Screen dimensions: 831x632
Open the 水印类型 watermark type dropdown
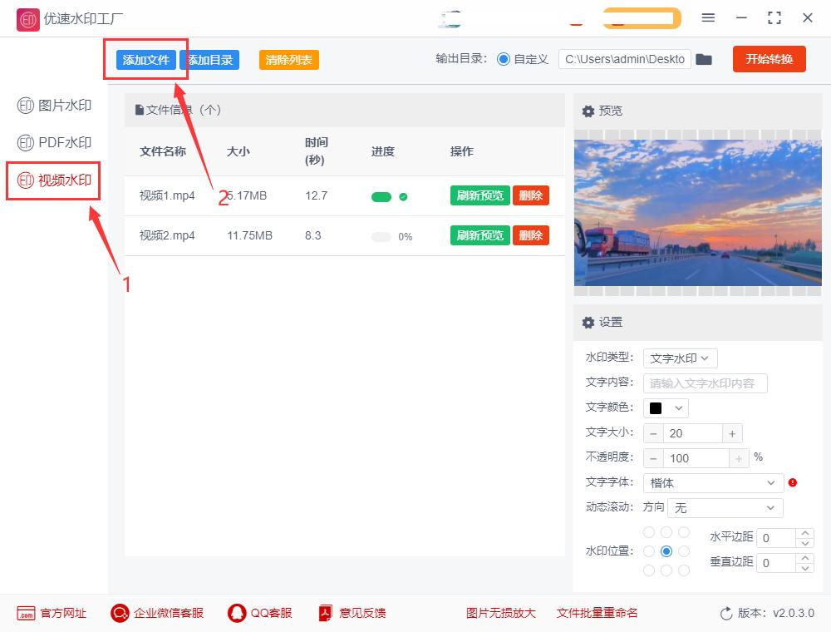tap(680, 358)
